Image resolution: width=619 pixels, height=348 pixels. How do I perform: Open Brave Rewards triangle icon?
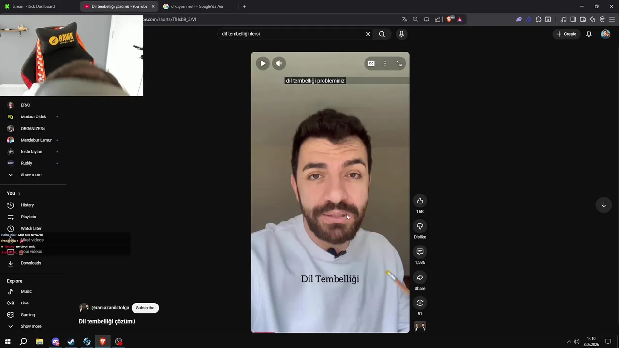pyautogui.click(x=460, y=19)
